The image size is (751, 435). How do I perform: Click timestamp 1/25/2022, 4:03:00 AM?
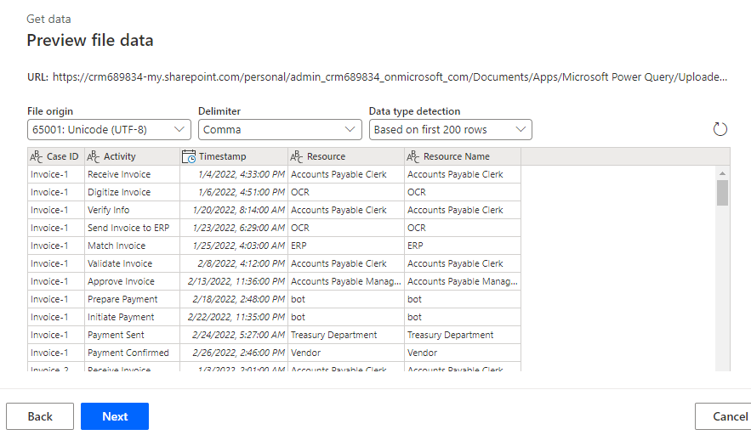tap(234, 246)
